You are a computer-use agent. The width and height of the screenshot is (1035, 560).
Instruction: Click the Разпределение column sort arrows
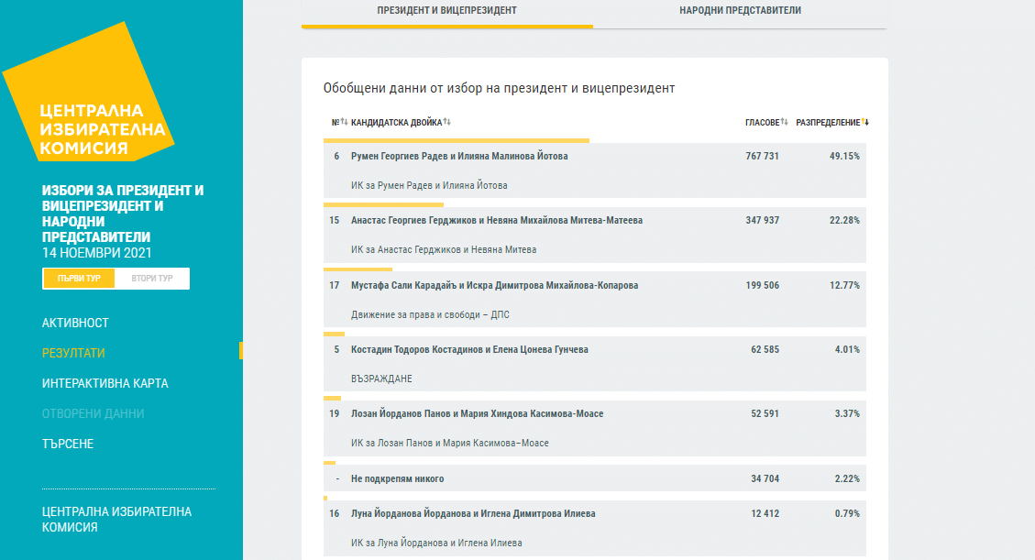(864, 122)
